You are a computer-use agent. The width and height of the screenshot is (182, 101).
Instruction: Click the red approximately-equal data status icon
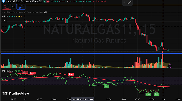48,1
